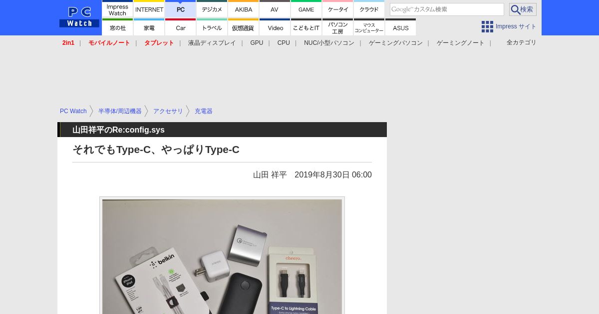This screenshot has width=599, height=314.
Task: Select the PC tab
Action: pos(181,9)
